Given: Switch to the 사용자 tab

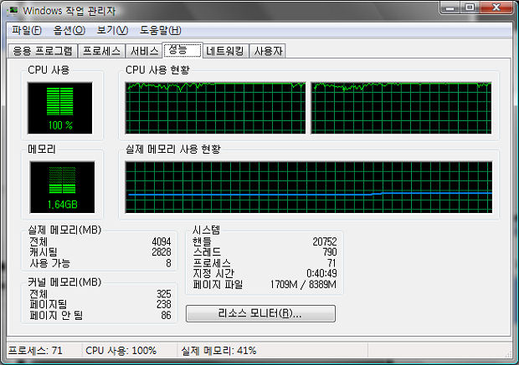Looking at the screenshot, I should [268, 51].
